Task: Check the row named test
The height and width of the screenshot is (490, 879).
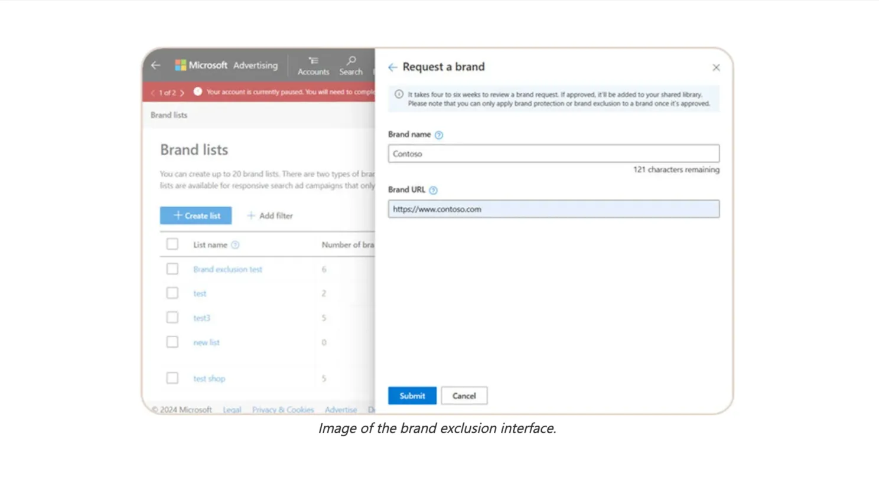Action: (x=172, y=293)
